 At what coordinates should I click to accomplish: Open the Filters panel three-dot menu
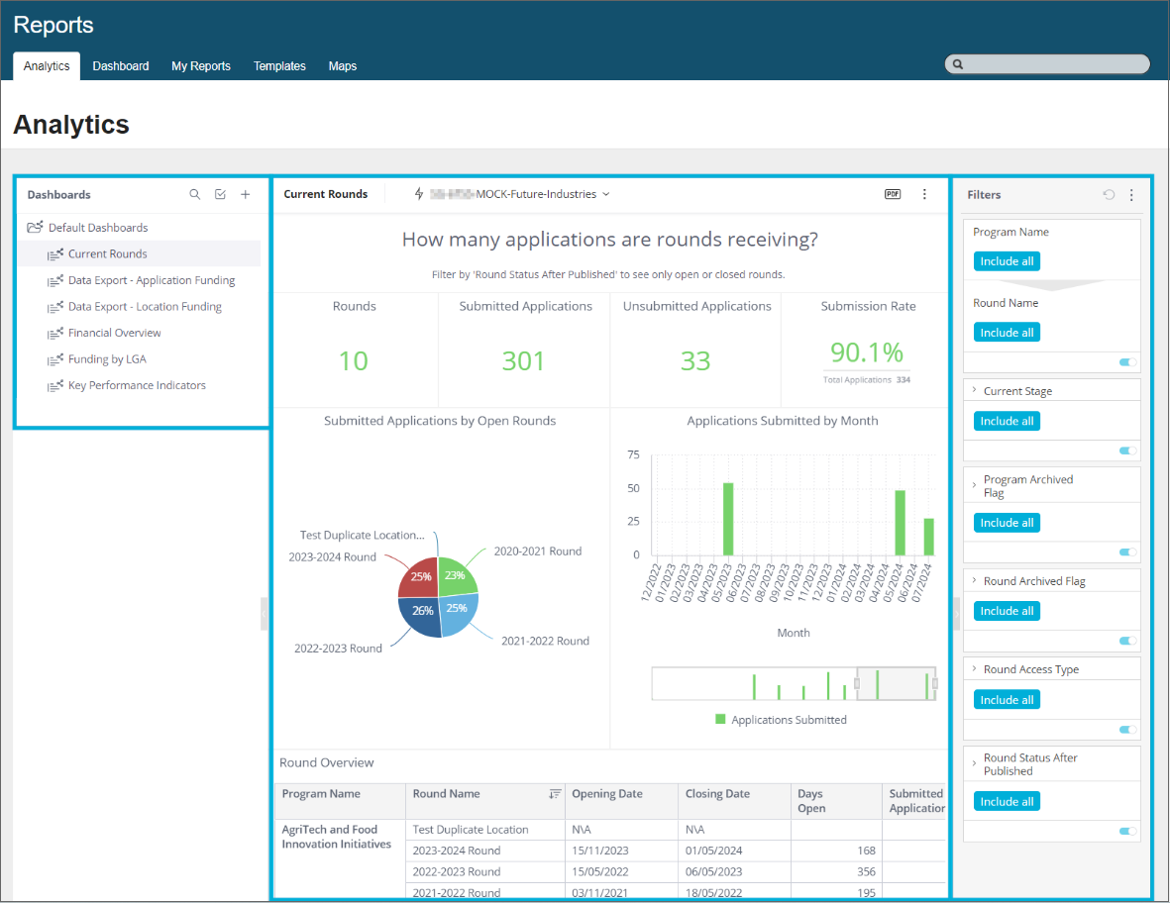(x=1131, y=195)
